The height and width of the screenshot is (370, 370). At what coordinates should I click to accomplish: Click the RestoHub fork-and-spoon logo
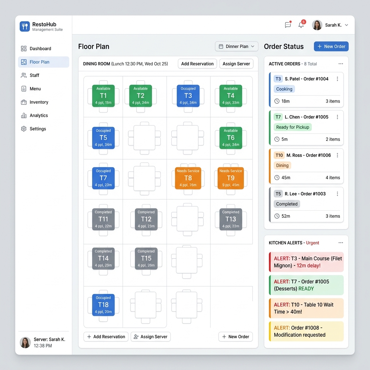(25, 26)
